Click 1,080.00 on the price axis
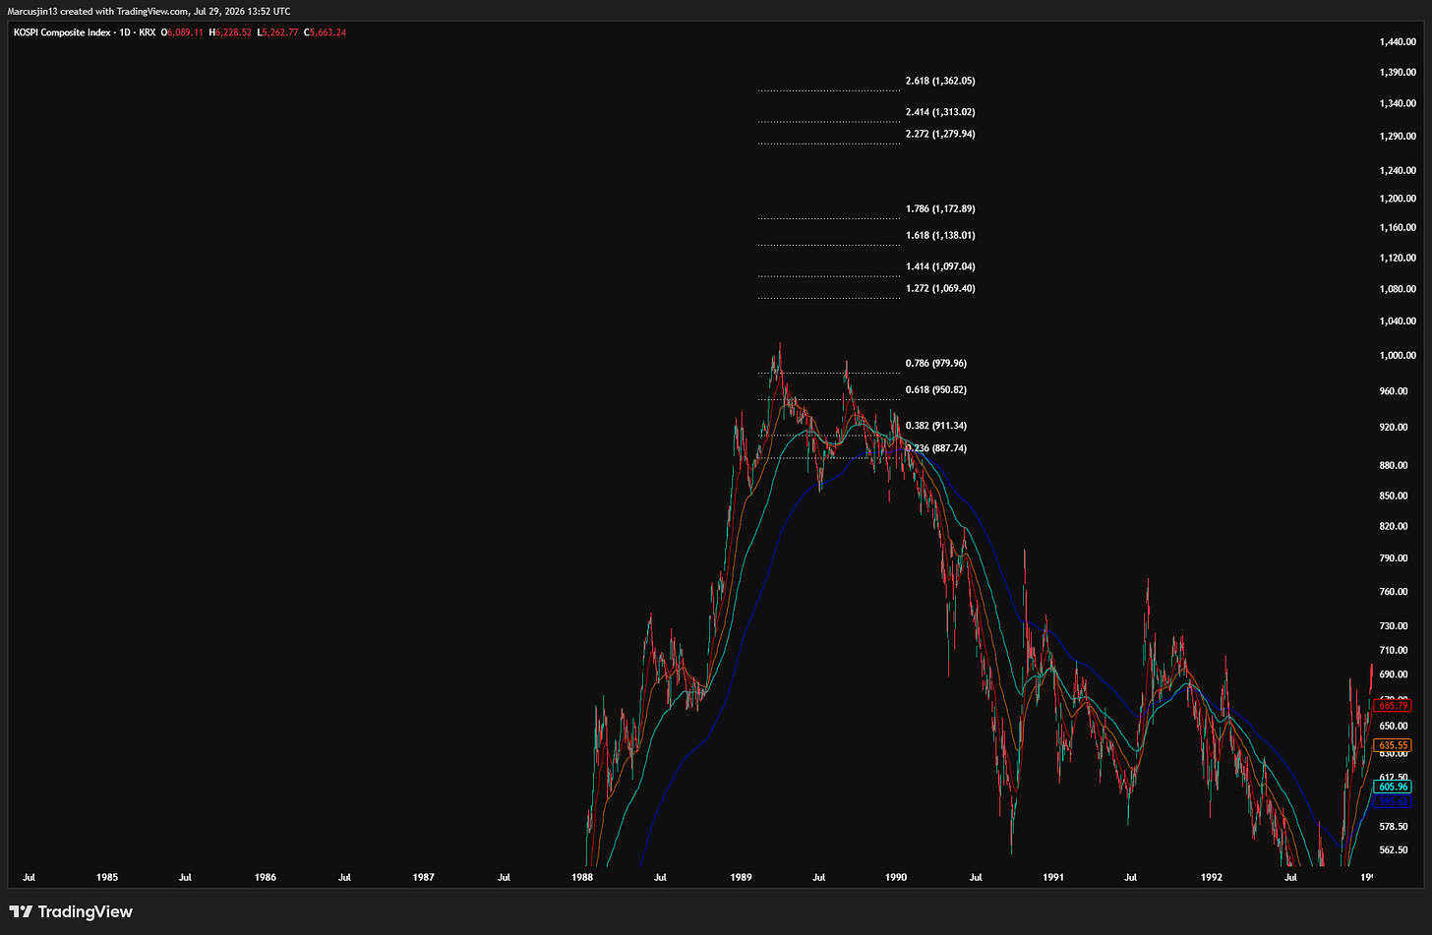 (1398, 289)
